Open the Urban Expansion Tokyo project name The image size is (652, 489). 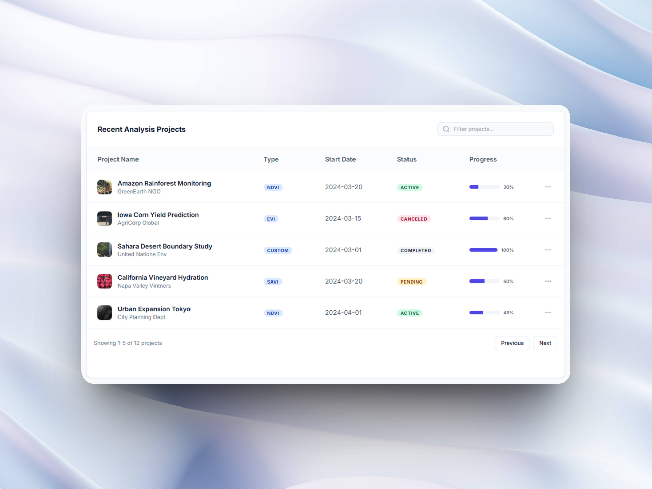coord(154,309)
